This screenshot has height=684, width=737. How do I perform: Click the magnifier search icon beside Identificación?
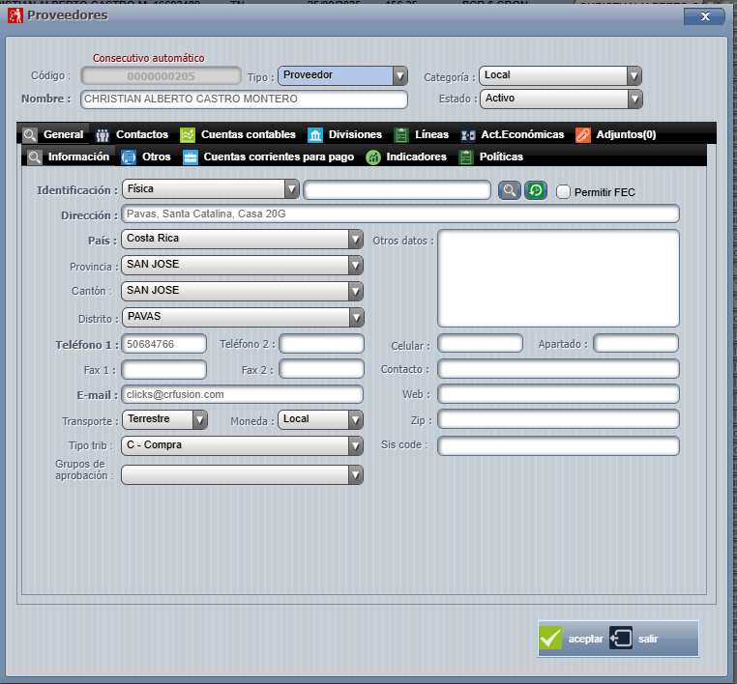tap(510, 191)
